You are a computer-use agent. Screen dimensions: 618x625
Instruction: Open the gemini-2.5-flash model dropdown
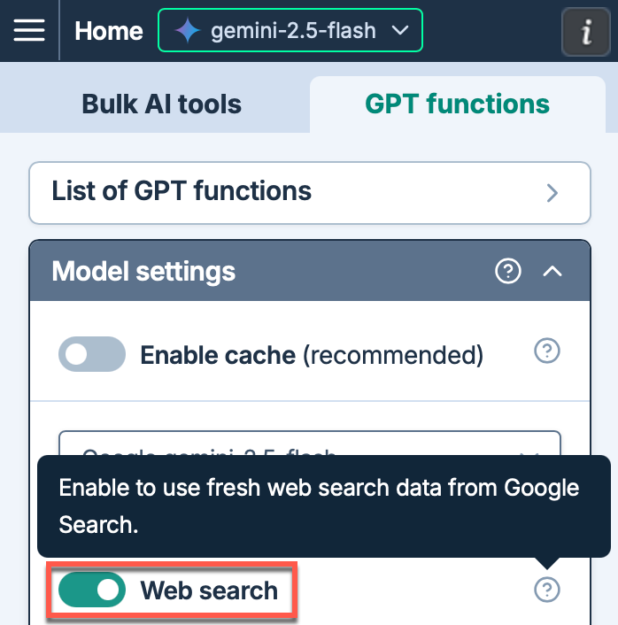coord(290,30)
